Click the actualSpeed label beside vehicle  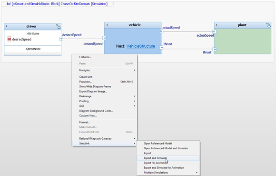(x=171, y=28)
